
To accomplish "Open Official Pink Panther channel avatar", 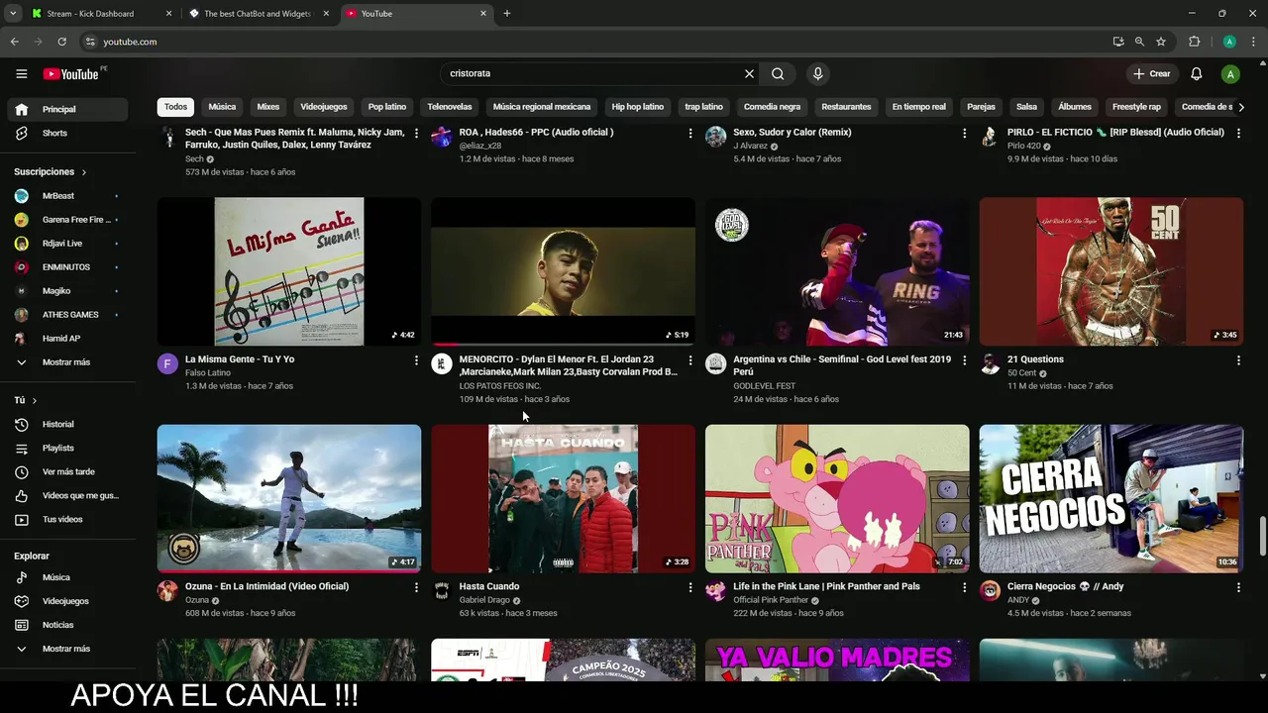I will [x=715, y=591].
